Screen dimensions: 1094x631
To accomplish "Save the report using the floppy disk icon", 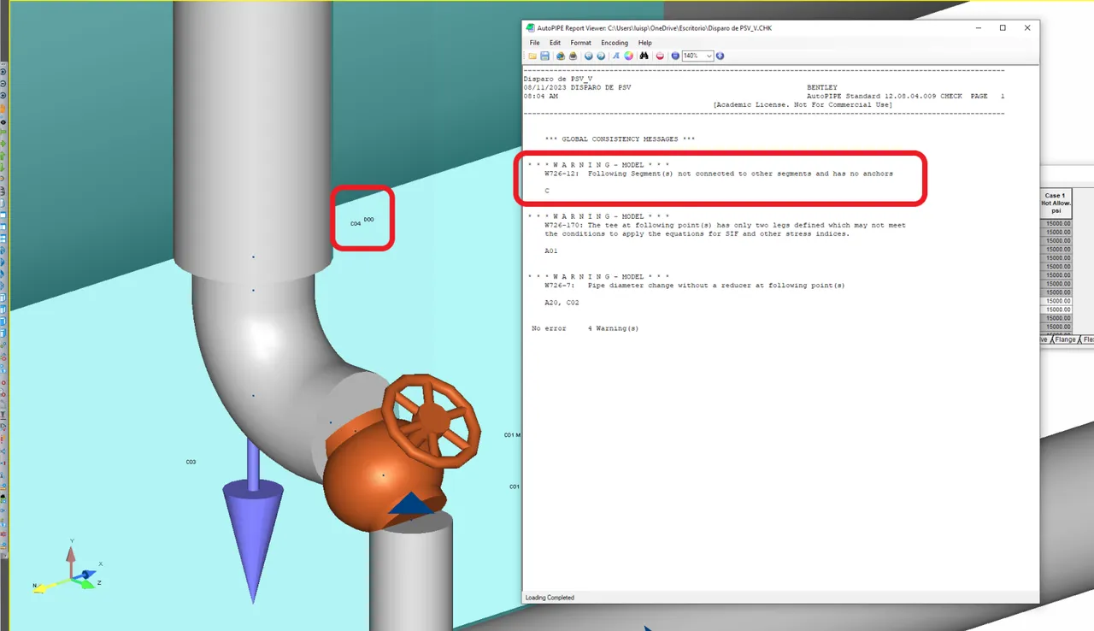I will point(544,56).
